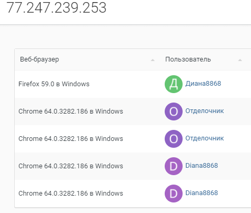The width and height of the screenshot is (251, 213).
Task: Click the second Отделочник purple O avatar
Action: (x=174, y=139)
